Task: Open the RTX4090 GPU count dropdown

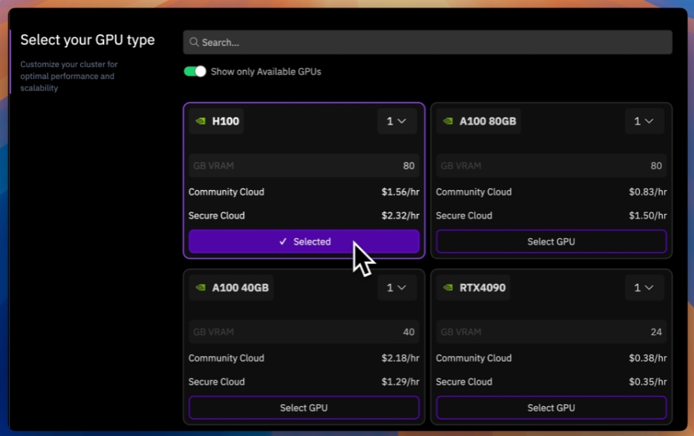Action: click(x=644, y=287)
